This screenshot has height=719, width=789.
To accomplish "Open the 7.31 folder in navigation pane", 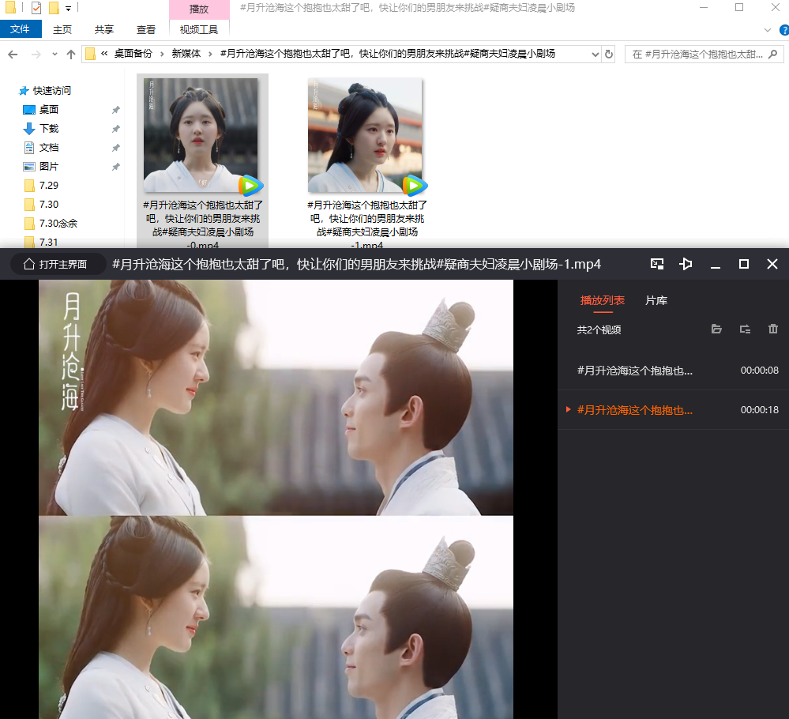I will tap(49, 243).
